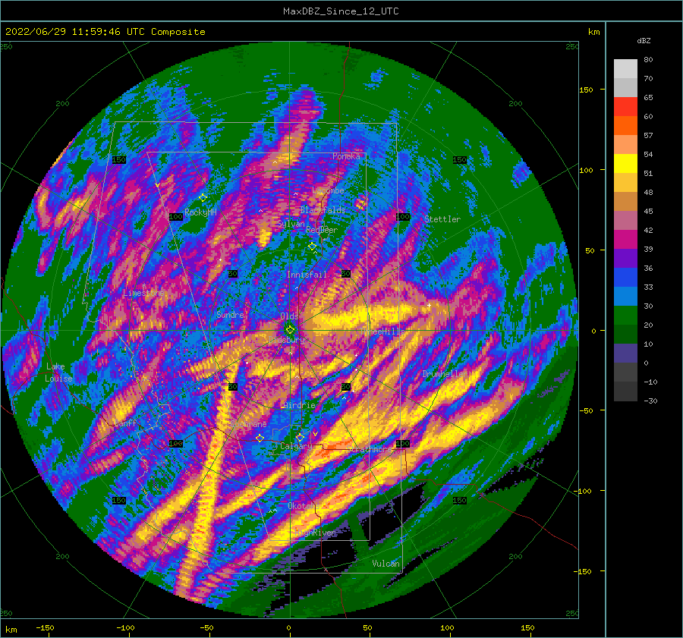Click the 100 range ring label left of Stettler
The width and height of the screenshot is (683, 638).
coord(403,216)
